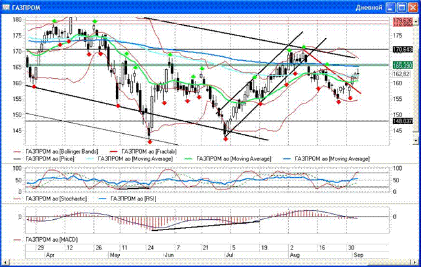The image size is (421, 267).
Task: Click the Aug month label on time axis
Action: click(295, 255)
